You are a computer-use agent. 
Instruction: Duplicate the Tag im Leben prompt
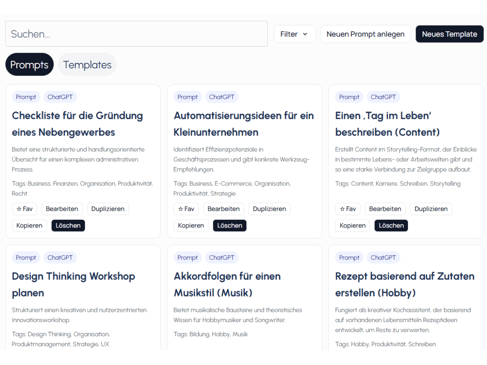click(x=431, y=209)
